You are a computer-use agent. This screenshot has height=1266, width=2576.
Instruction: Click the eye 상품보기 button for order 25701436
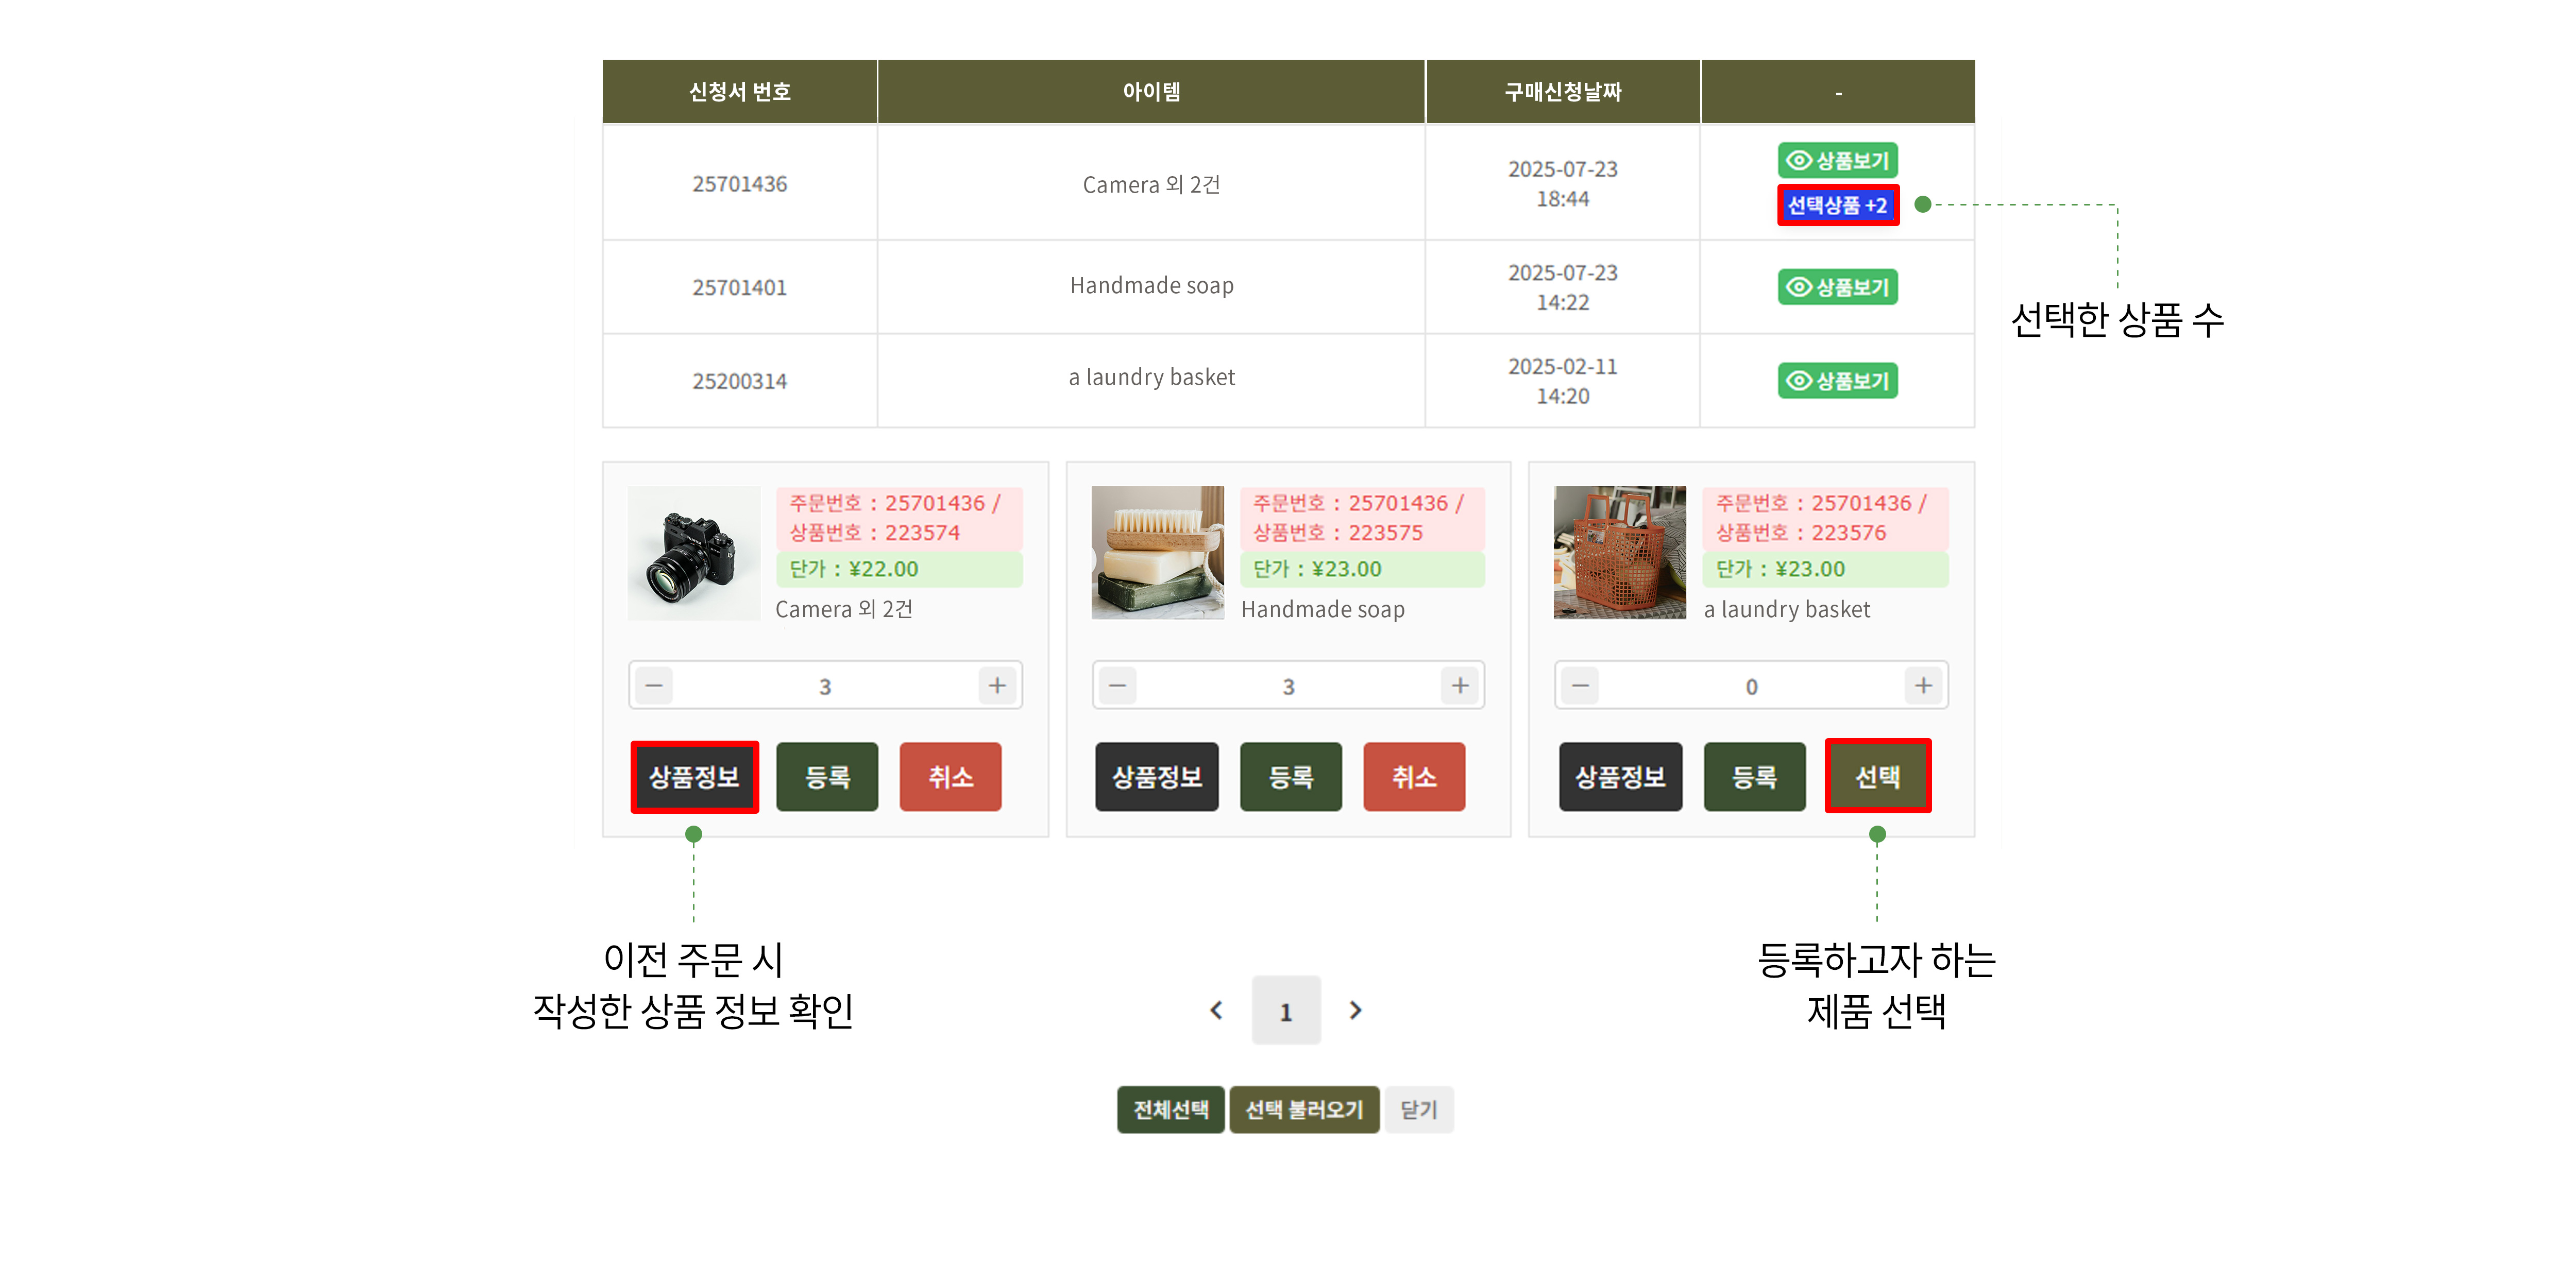click(1837, 160)
